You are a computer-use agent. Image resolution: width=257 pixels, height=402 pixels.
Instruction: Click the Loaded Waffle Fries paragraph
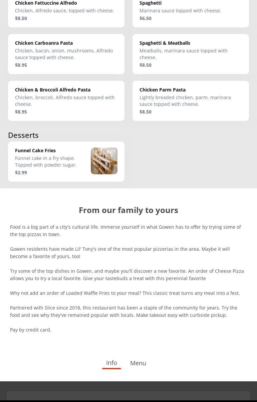coord(125,293)
